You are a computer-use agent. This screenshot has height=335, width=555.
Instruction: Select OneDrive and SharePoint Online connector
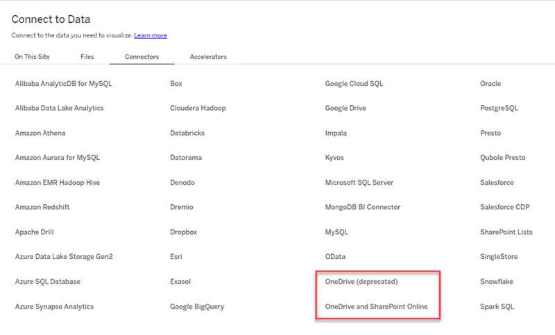[376, 307]
